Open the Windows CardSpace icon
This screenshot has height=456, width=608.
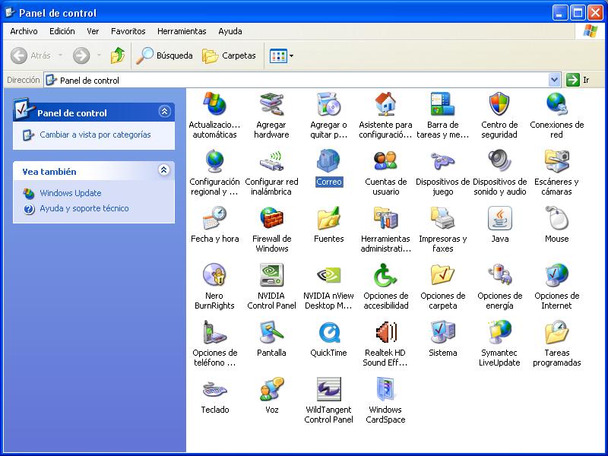(x=385, y=390)
